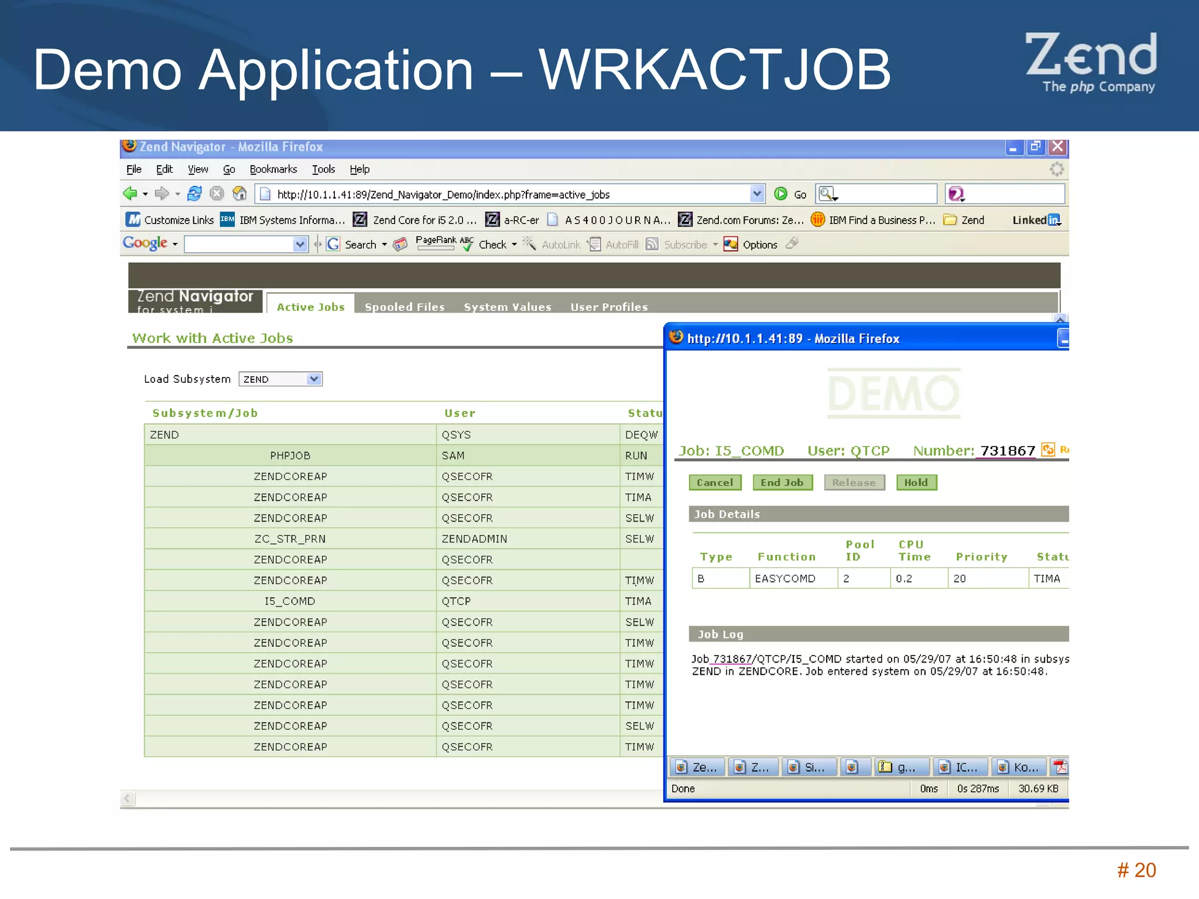Viewport: 1199px width, 899px height.
Task: Click the Reload page icon
Action: point(194,194)
